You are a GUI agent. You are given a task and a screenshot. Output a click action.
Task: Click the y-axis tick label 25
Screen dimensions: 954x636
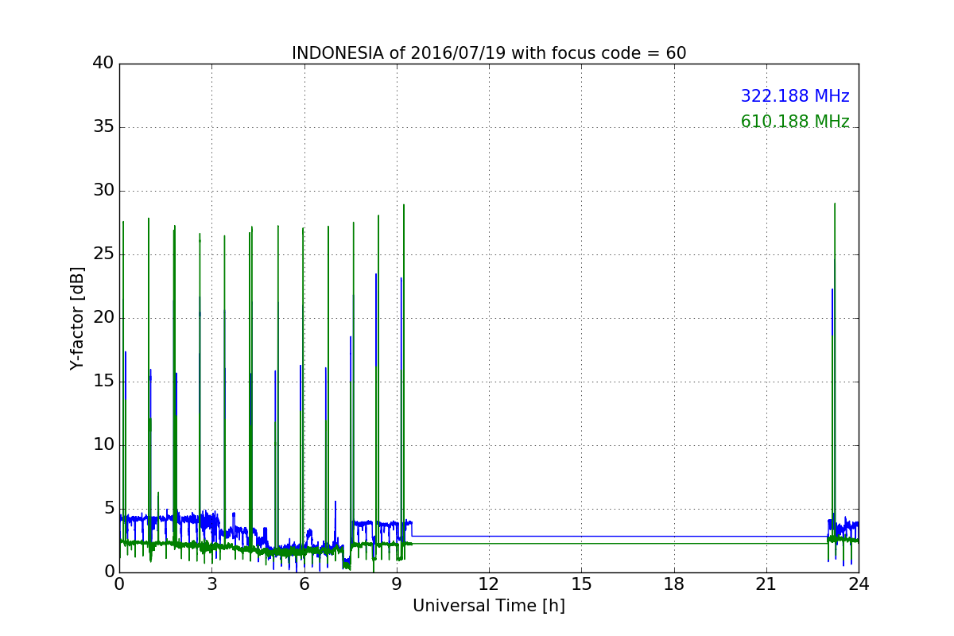(103, 254)
